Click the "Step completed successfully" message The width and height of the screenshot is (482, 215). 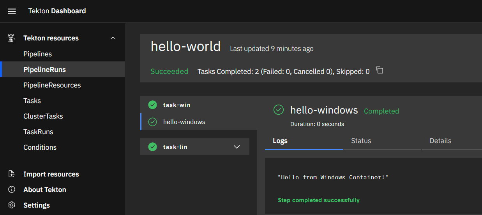pos(319,200)
